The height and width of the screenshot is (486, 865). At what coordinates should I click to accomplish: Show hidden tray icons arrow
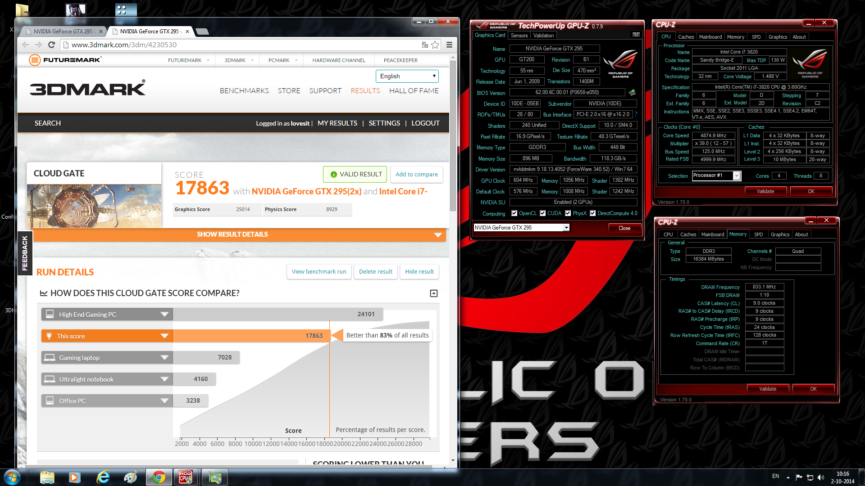(788, 477)
